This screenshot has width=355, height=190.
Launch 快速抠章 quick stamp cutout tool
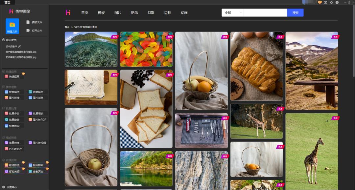(x=12, y=76)
